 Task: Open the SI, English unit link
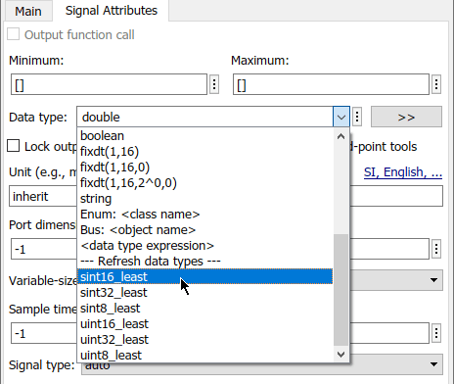[x=403, y=171]
